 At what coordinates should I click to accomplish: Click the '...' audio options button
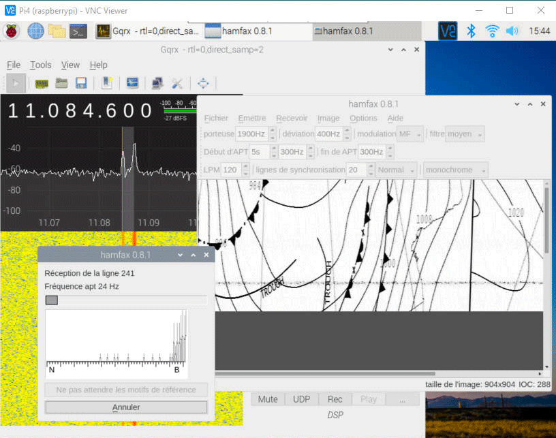click(403, 399)
